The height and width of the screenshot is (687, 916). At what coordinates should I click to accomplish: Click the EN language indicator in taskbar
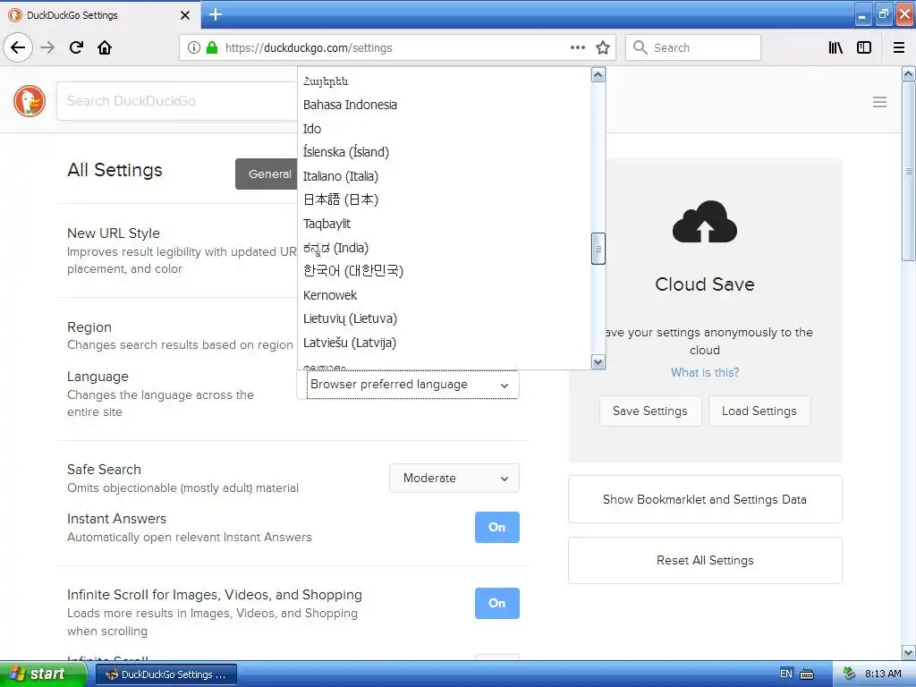click(786, 674)
